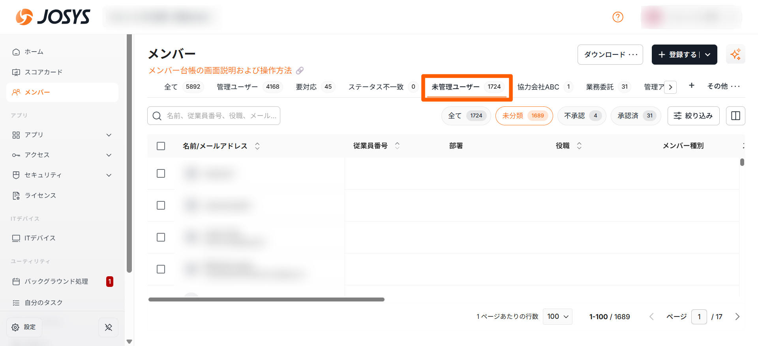Open rows per page dropdown showing 100

click(x=557, y=316)
